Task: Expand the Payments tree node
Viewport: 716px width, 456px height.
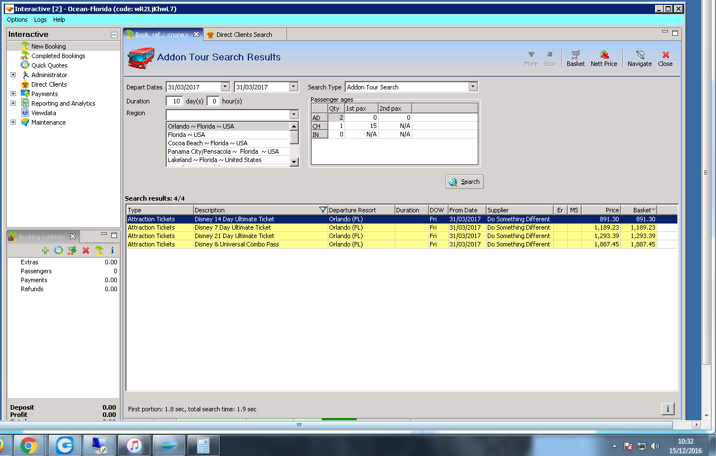Action: pos(13,94)
